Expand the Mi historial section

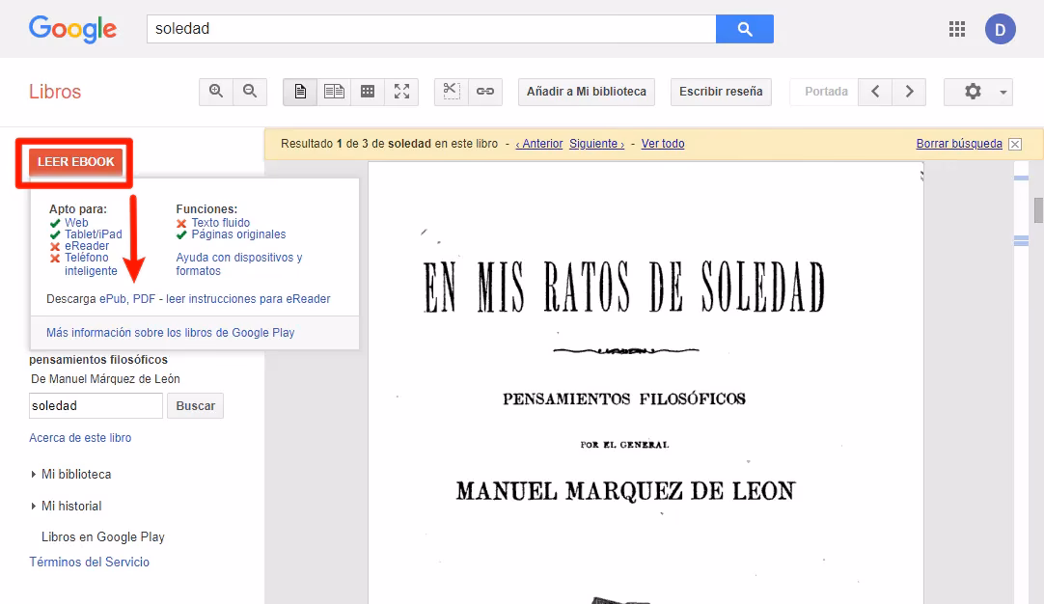tap(71, 506)
